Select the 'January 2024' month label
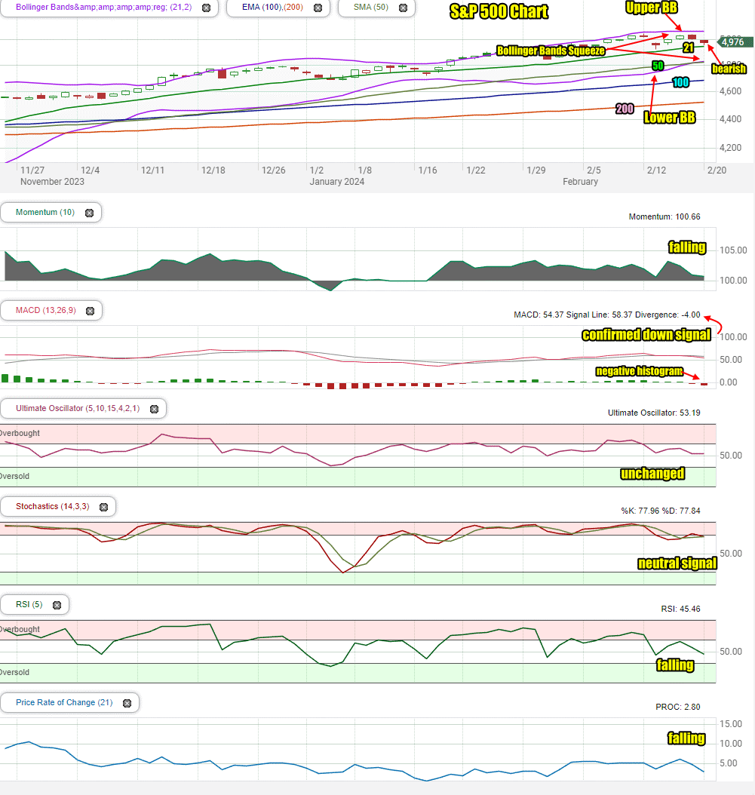 click(x=337, y=182)
